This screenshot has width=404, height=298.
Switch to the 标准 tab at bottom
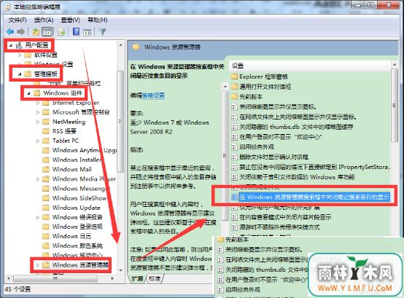point(155,279)
